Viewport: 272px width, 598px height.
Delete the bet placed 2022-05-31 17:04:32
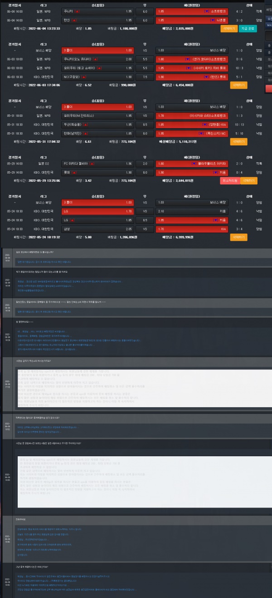click(239, 142)
